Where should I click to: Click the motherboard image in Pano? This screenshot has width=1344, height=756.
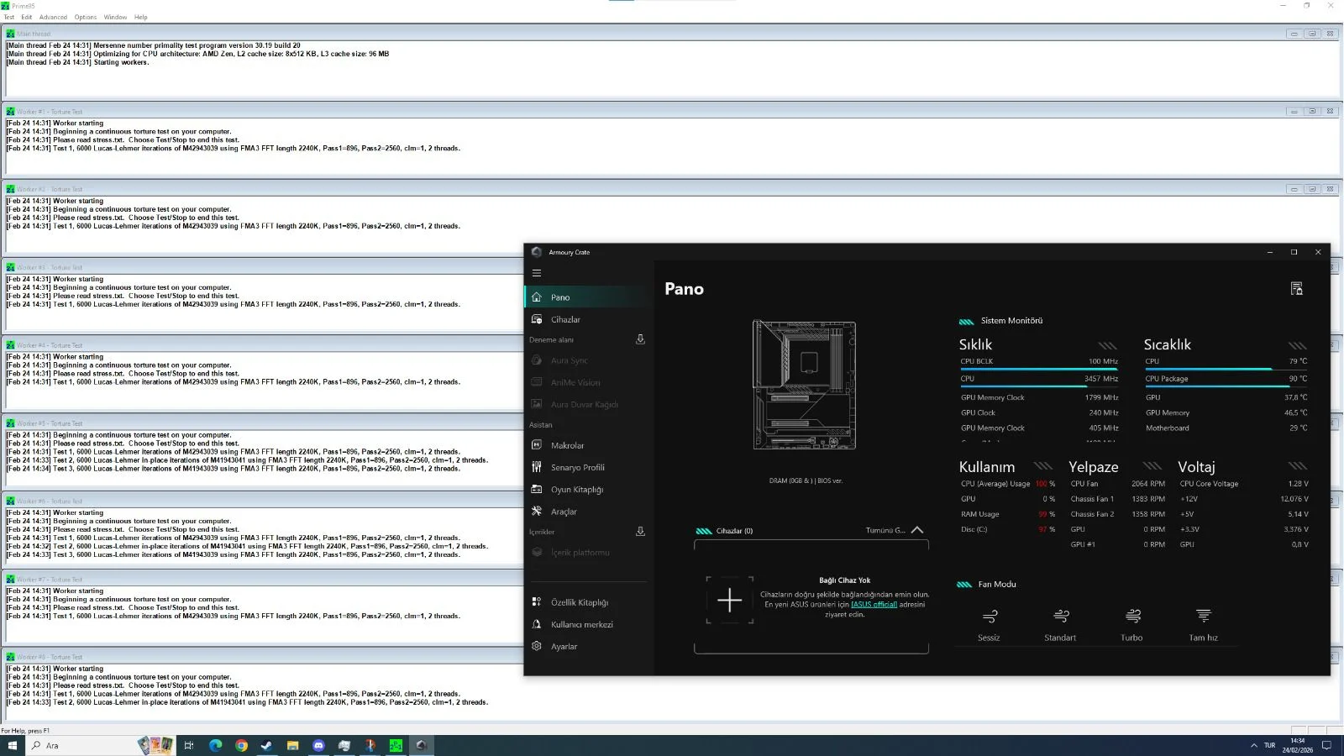point(804,385)
